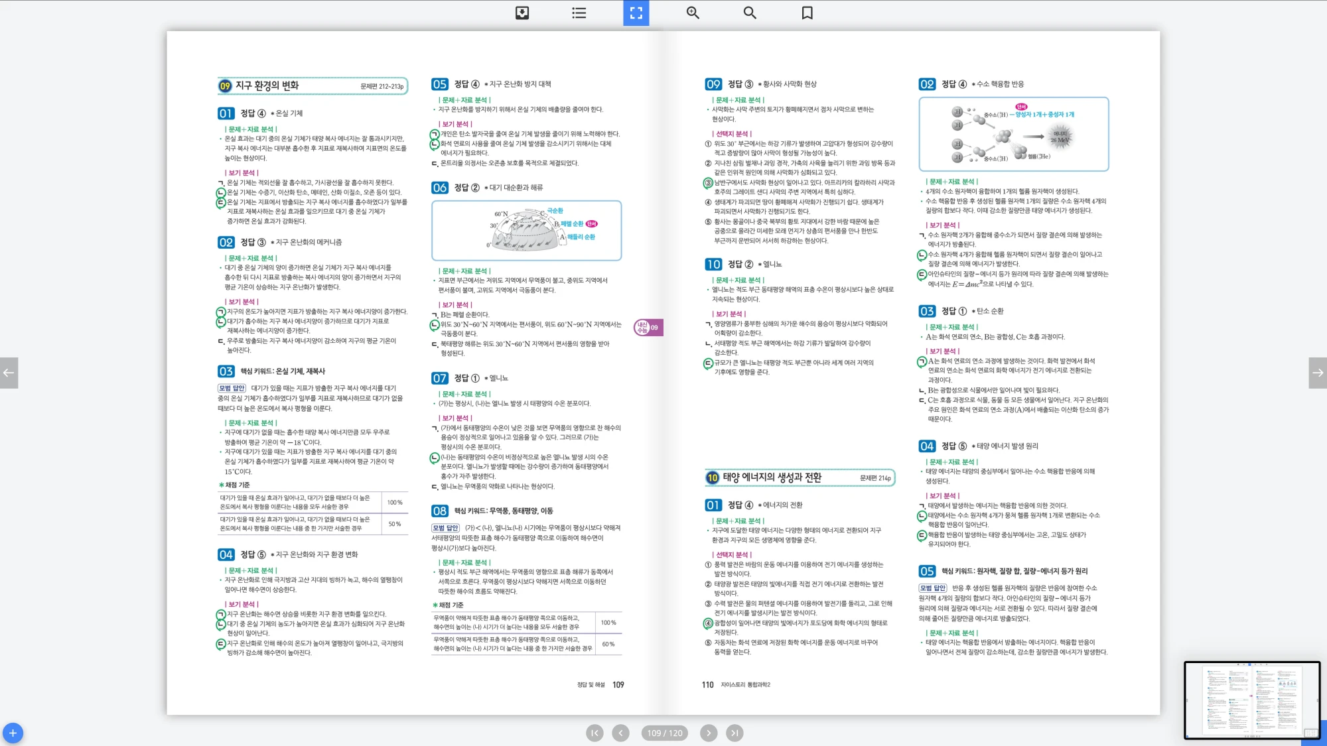Click the download icon in top toolbar
The width and height of the screenshot is (1327, 746).
pyautogui.click(x=522, y=13)
